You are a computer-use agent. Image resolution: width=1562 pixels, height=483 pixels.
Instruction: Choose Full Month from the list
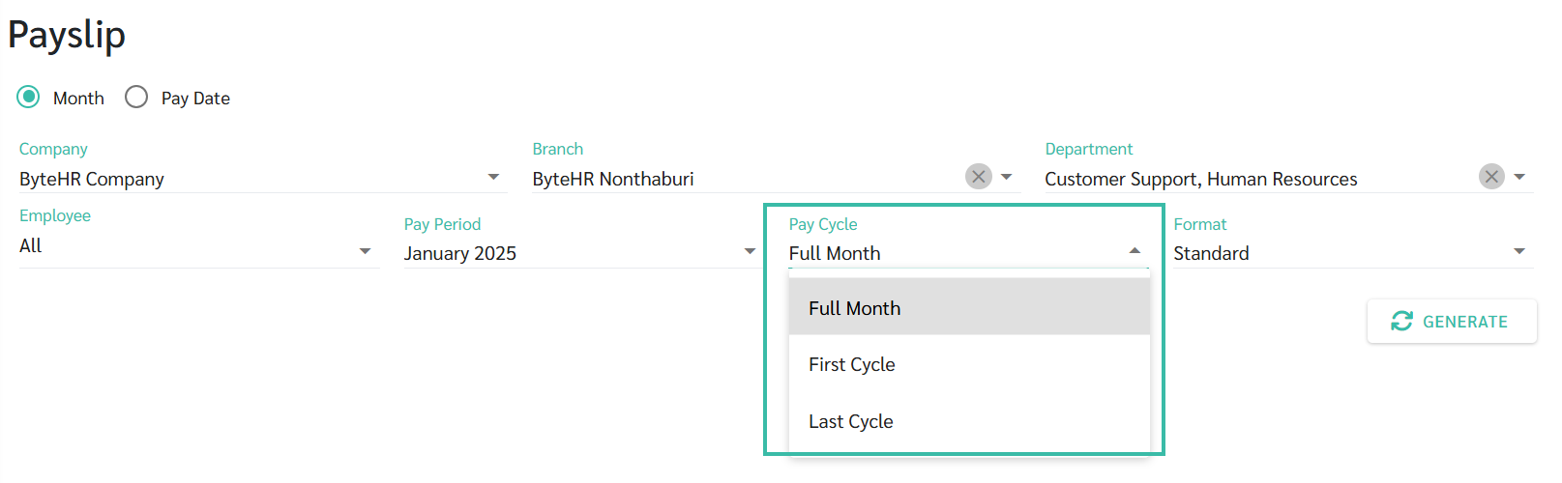point(854,308)
